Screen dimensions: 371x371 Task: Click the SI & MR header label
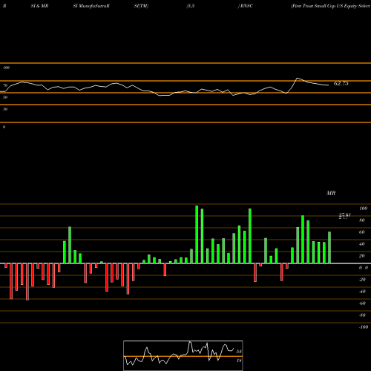point(39,6)
